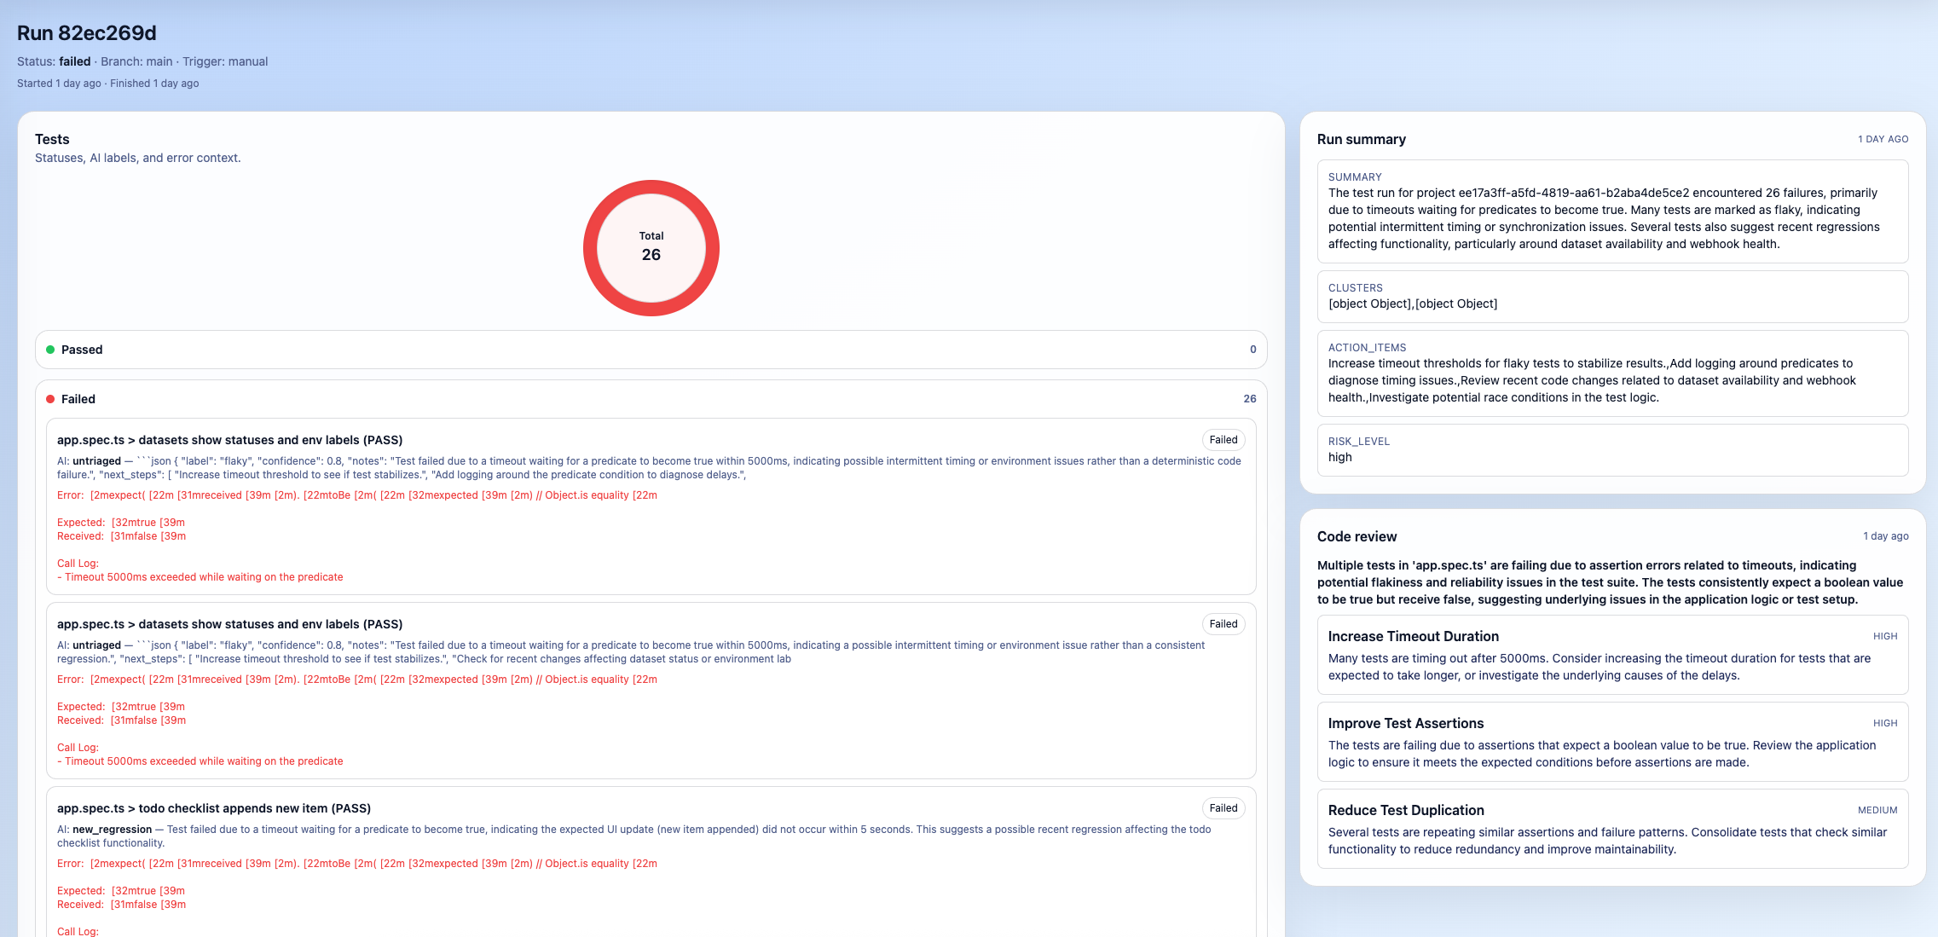This screenshot has width=1938, height=937.
Task: Click the Failed badge on todo checklist test
Action: (x=1223, y=807)
